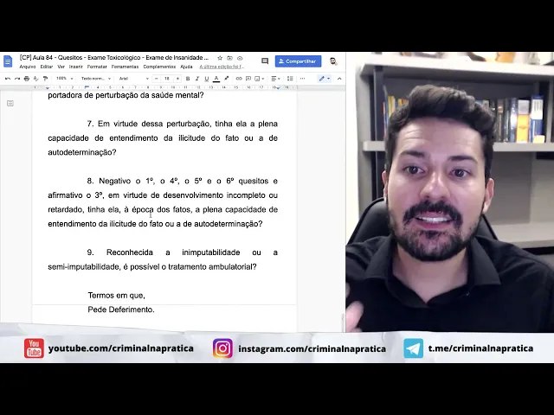
Task: Toggle underline formatting
Action: (207, 79)
